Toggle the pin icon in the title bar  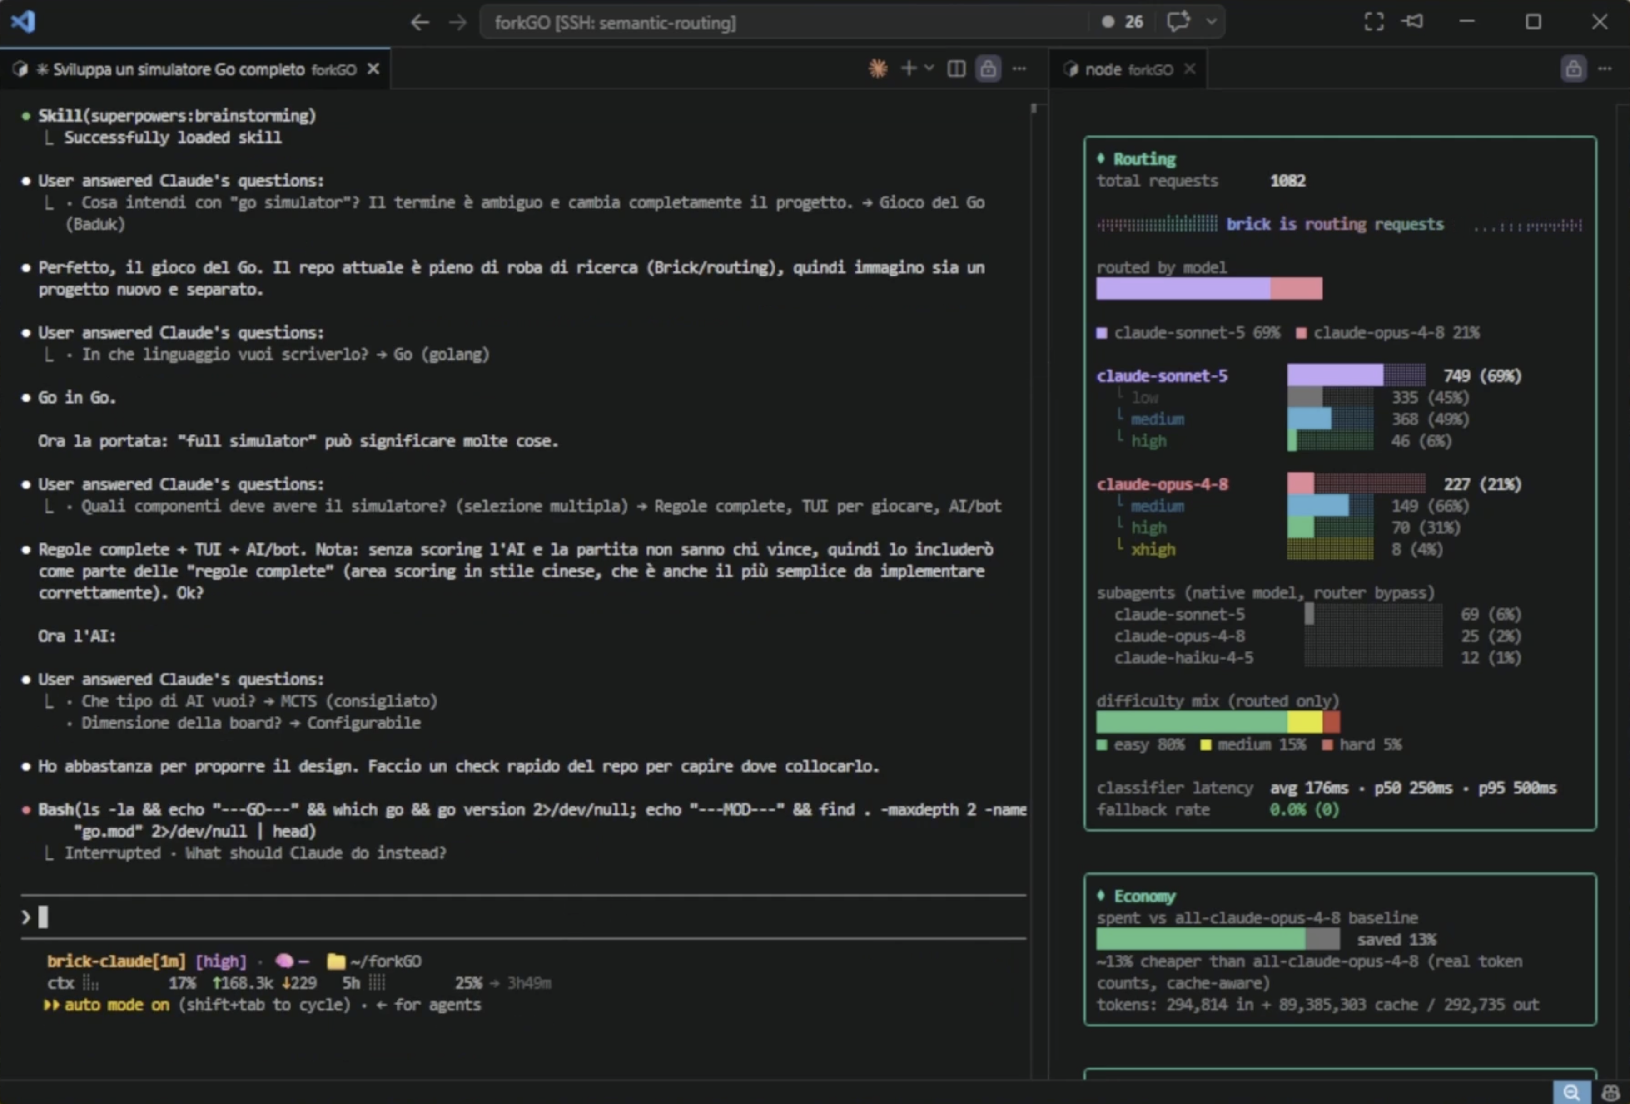1412,22
